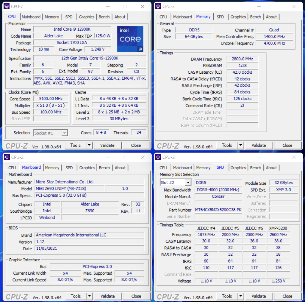The width and height of the screenshot is (305, 302).
Task: Click the CPU-Z app icon in the Mainboard-tab window title bar
Action: 7,157
